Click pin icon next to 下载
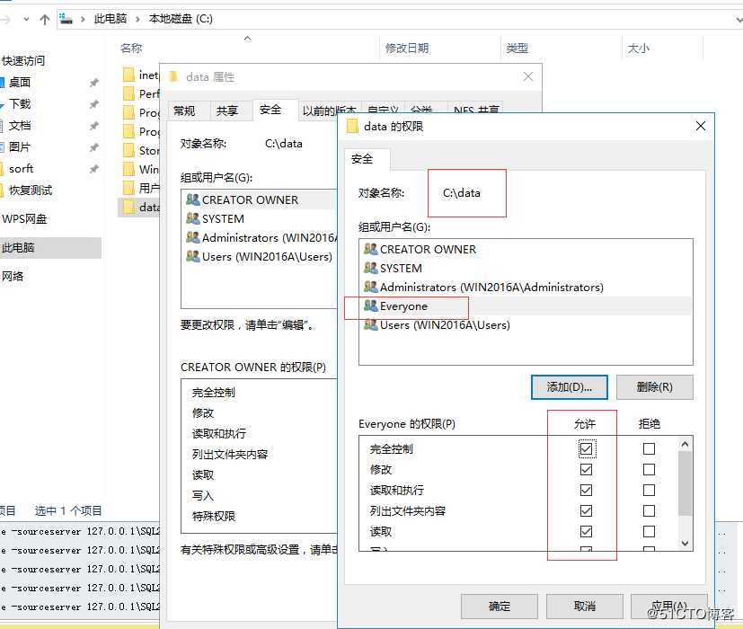The image size is (743, 629). point(93,104)
